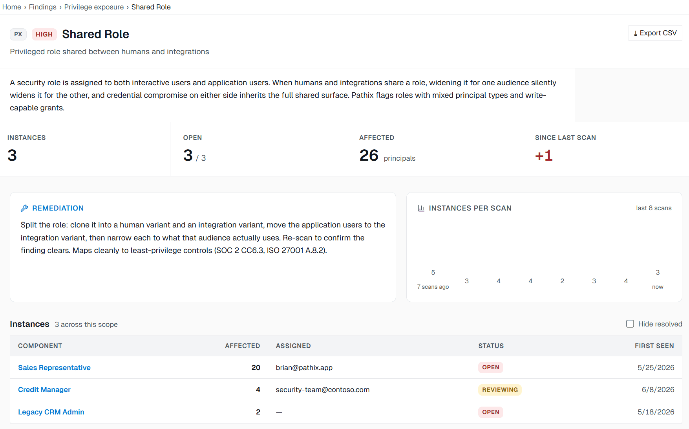This screenshot has width=689, height=429.
Task: Click the first seen date 5/25/2026
Action: [x=656, y=368]
